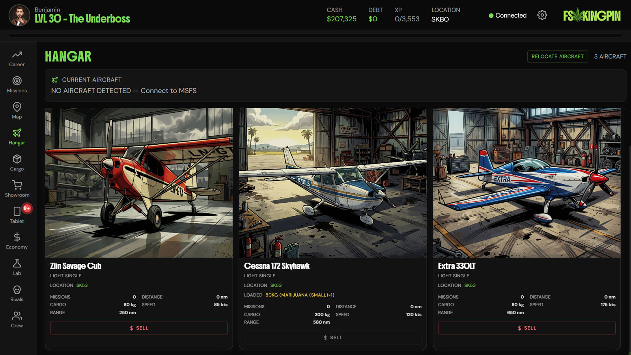Open the Career section icon
The width and height of the screenshot is (631, 355).
[17, 54]
